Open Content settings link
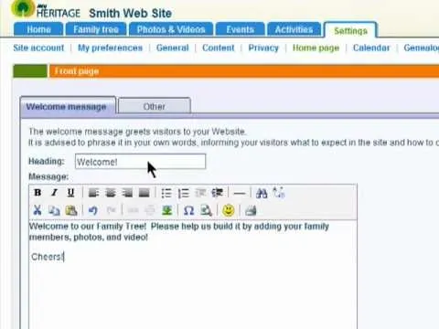This screenshot has height=329, width=439. tap(219, 48)
